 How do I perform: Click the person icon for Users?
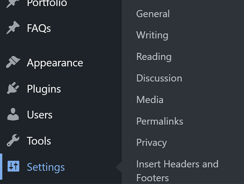pos(13,114)
